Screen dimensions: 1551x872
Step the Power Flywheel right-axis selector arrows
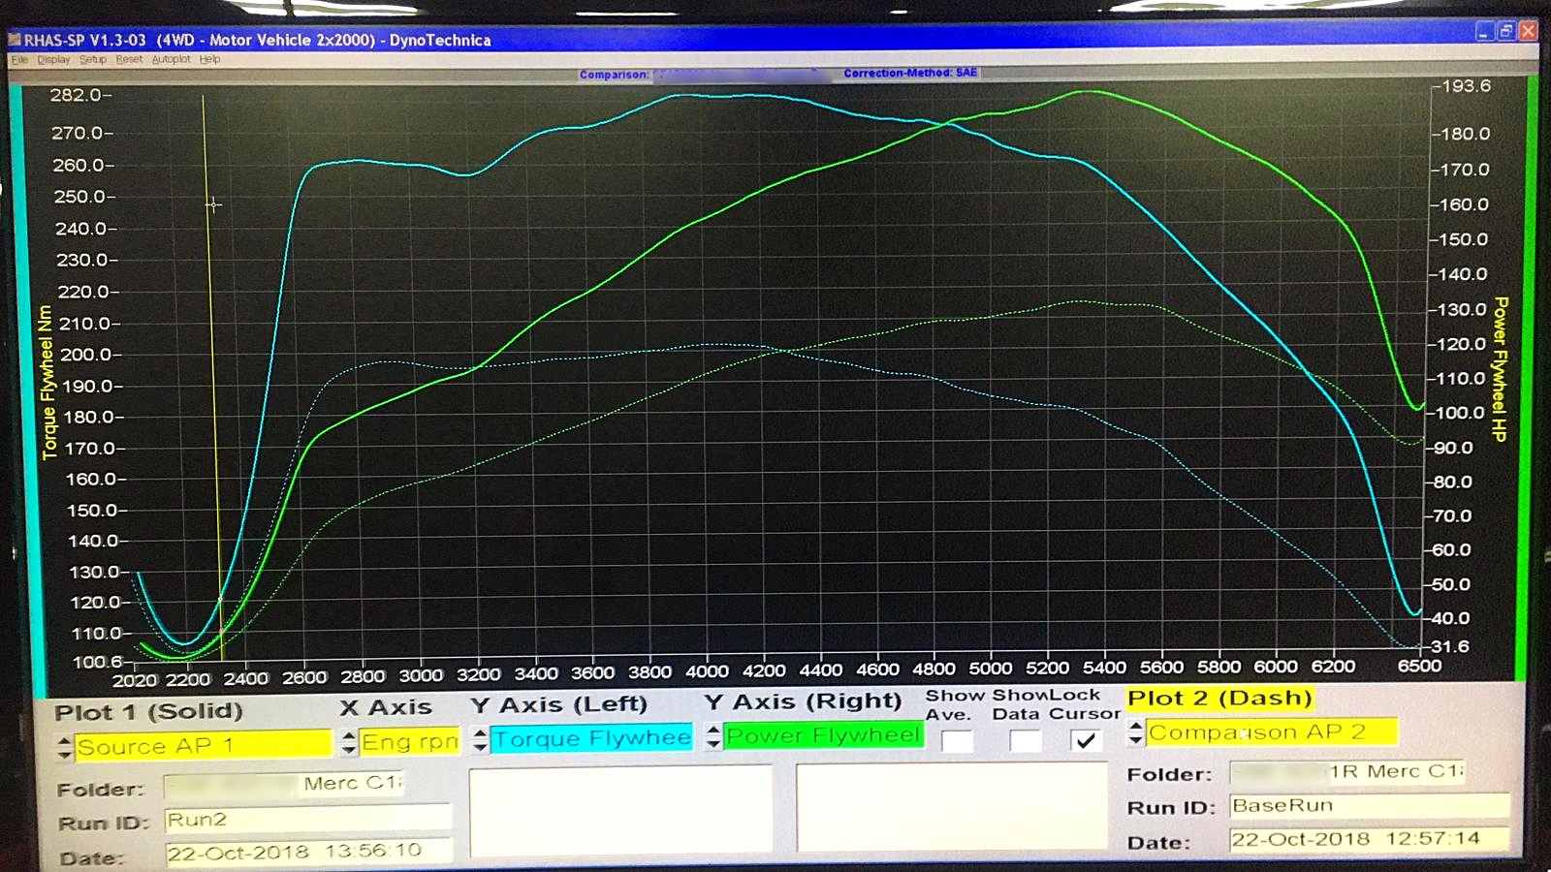click(713, 737)
